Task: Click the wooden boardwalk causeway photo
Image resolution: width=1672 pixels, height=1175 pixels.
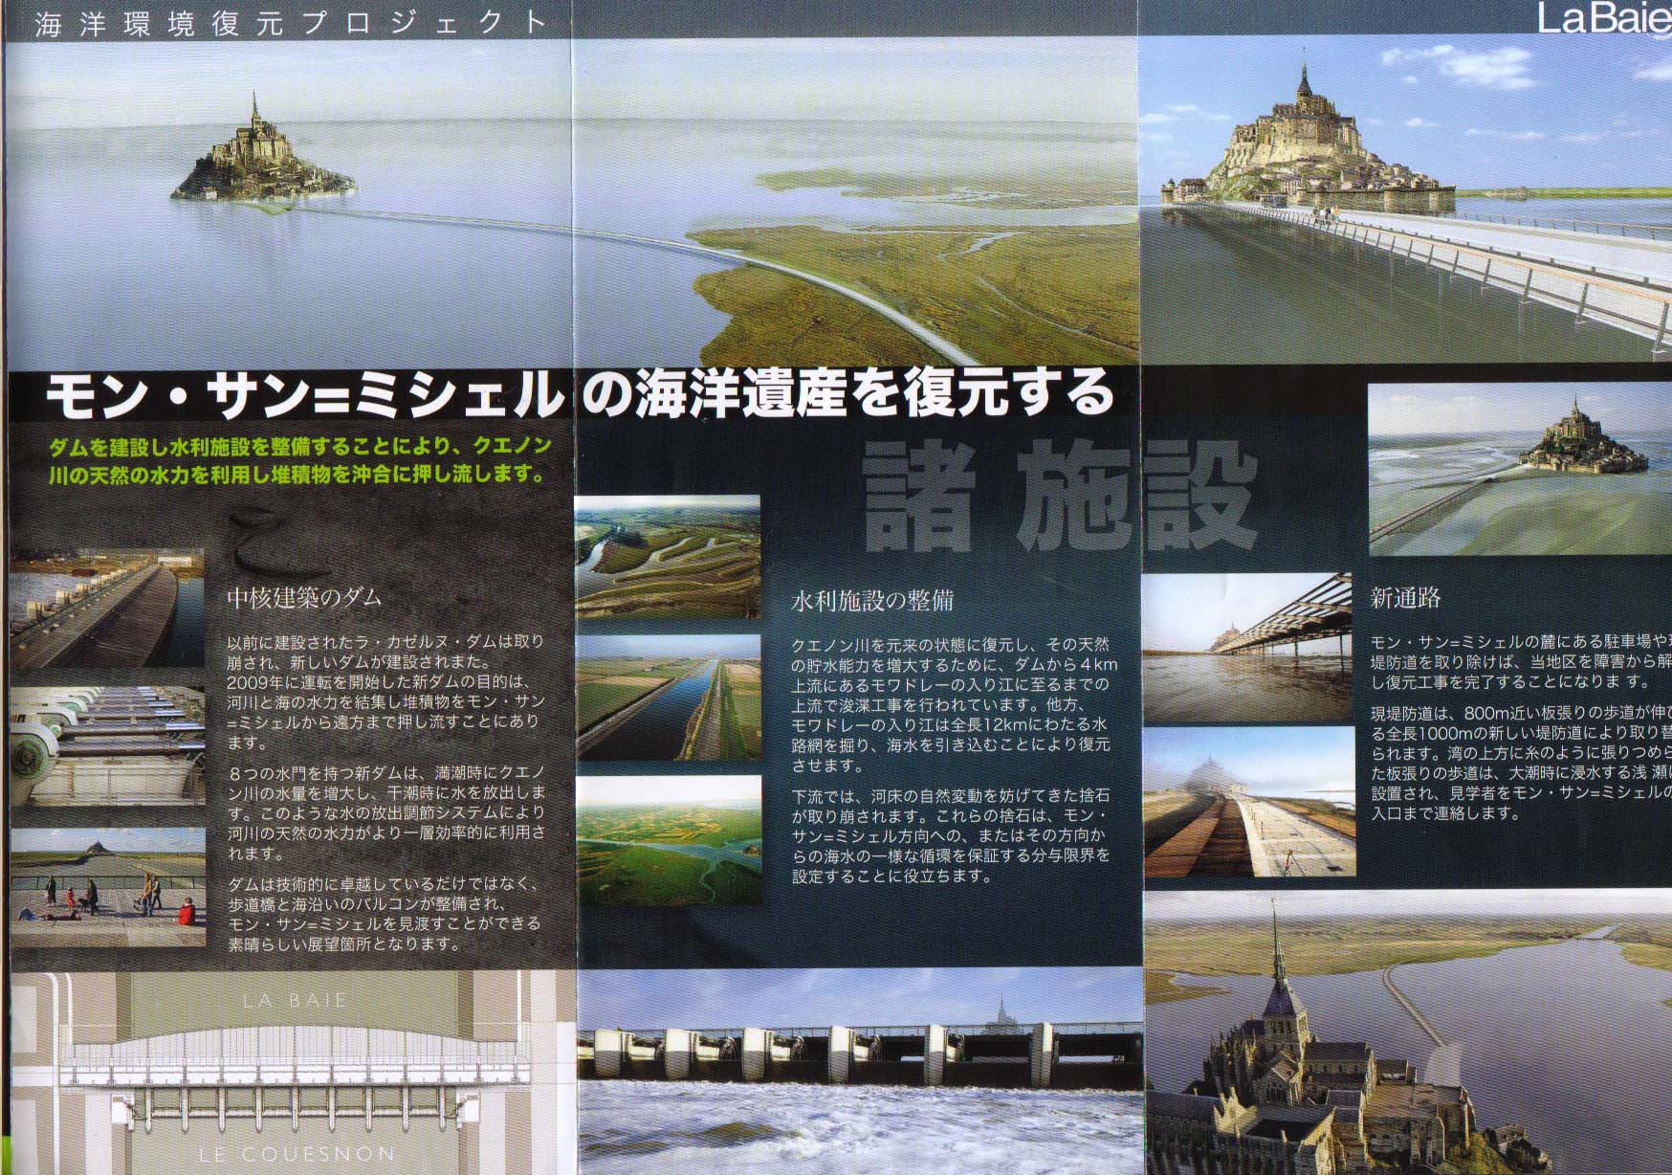Action: (1247, 802)
